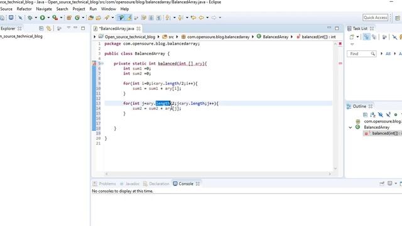Click the Previous Annotation icon
Screen dimensions: 402x226
180,18
